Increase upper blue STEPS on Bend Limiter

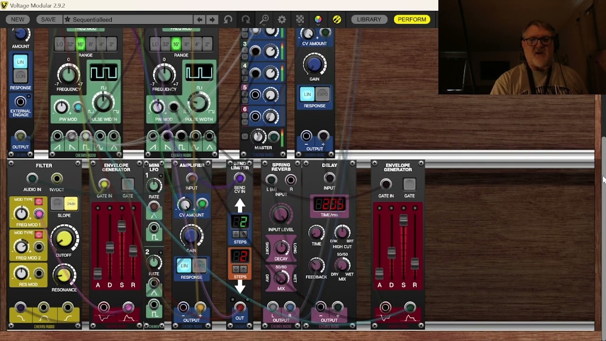coord(244,234)
